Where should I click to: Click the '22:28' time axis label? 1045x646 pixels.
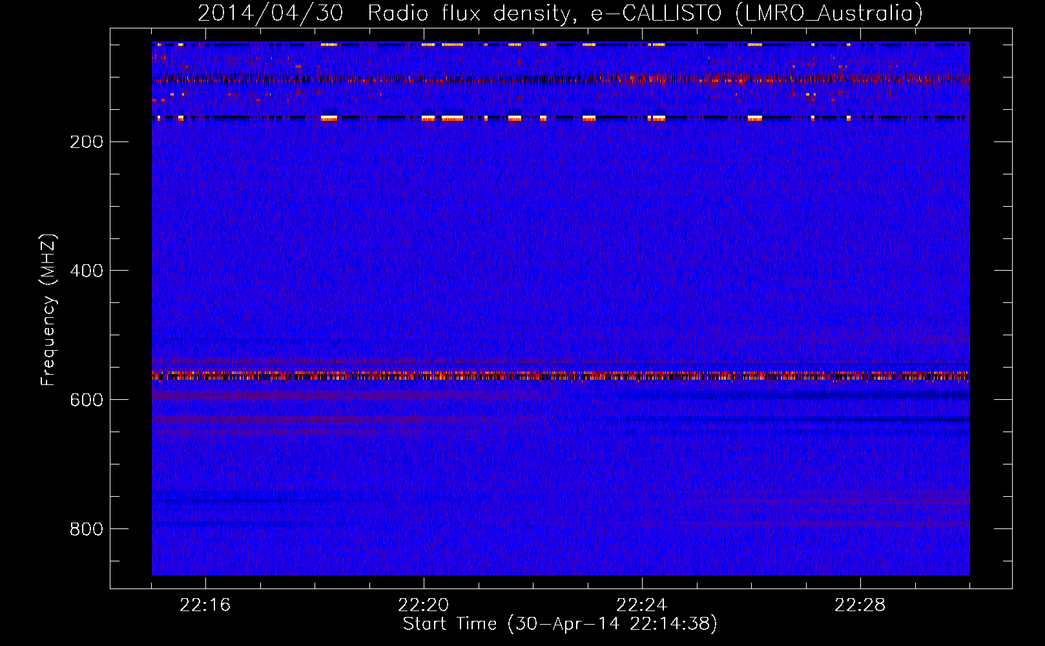pyautogui.click(x=860, y=605)
